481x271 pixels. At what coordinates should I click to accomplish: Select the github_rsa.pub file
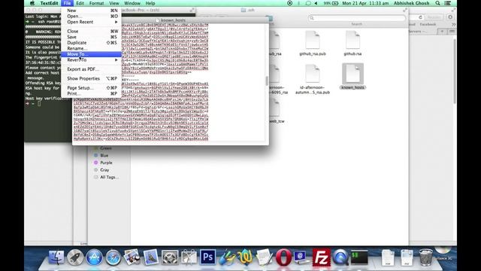click(313, 44)
